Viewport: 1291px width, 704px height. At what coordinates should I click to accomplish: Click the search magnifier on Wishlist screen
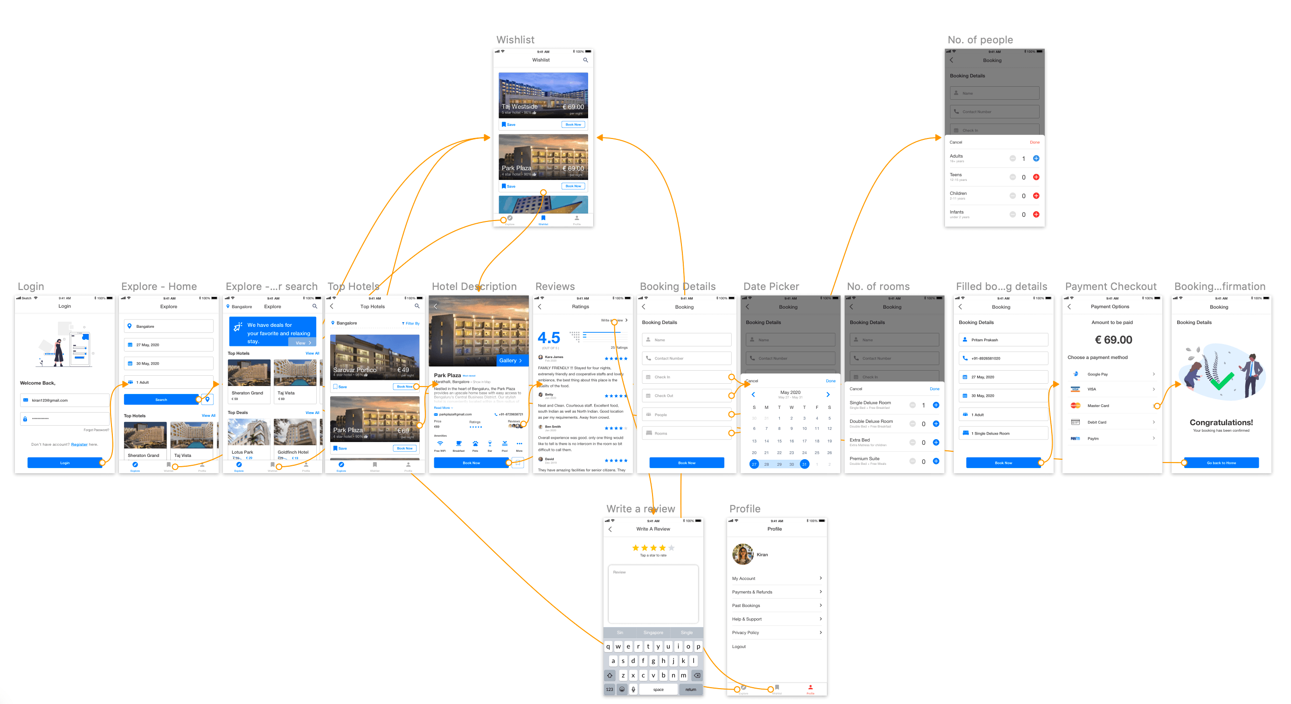[585, 60]
